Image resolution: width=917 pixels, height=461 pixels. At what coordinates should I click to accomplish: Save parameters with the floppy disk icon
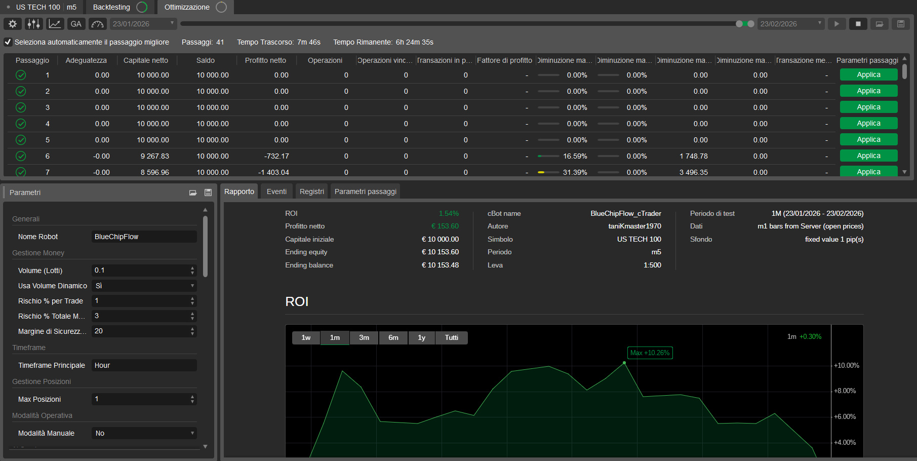click(x=900, y=23)
